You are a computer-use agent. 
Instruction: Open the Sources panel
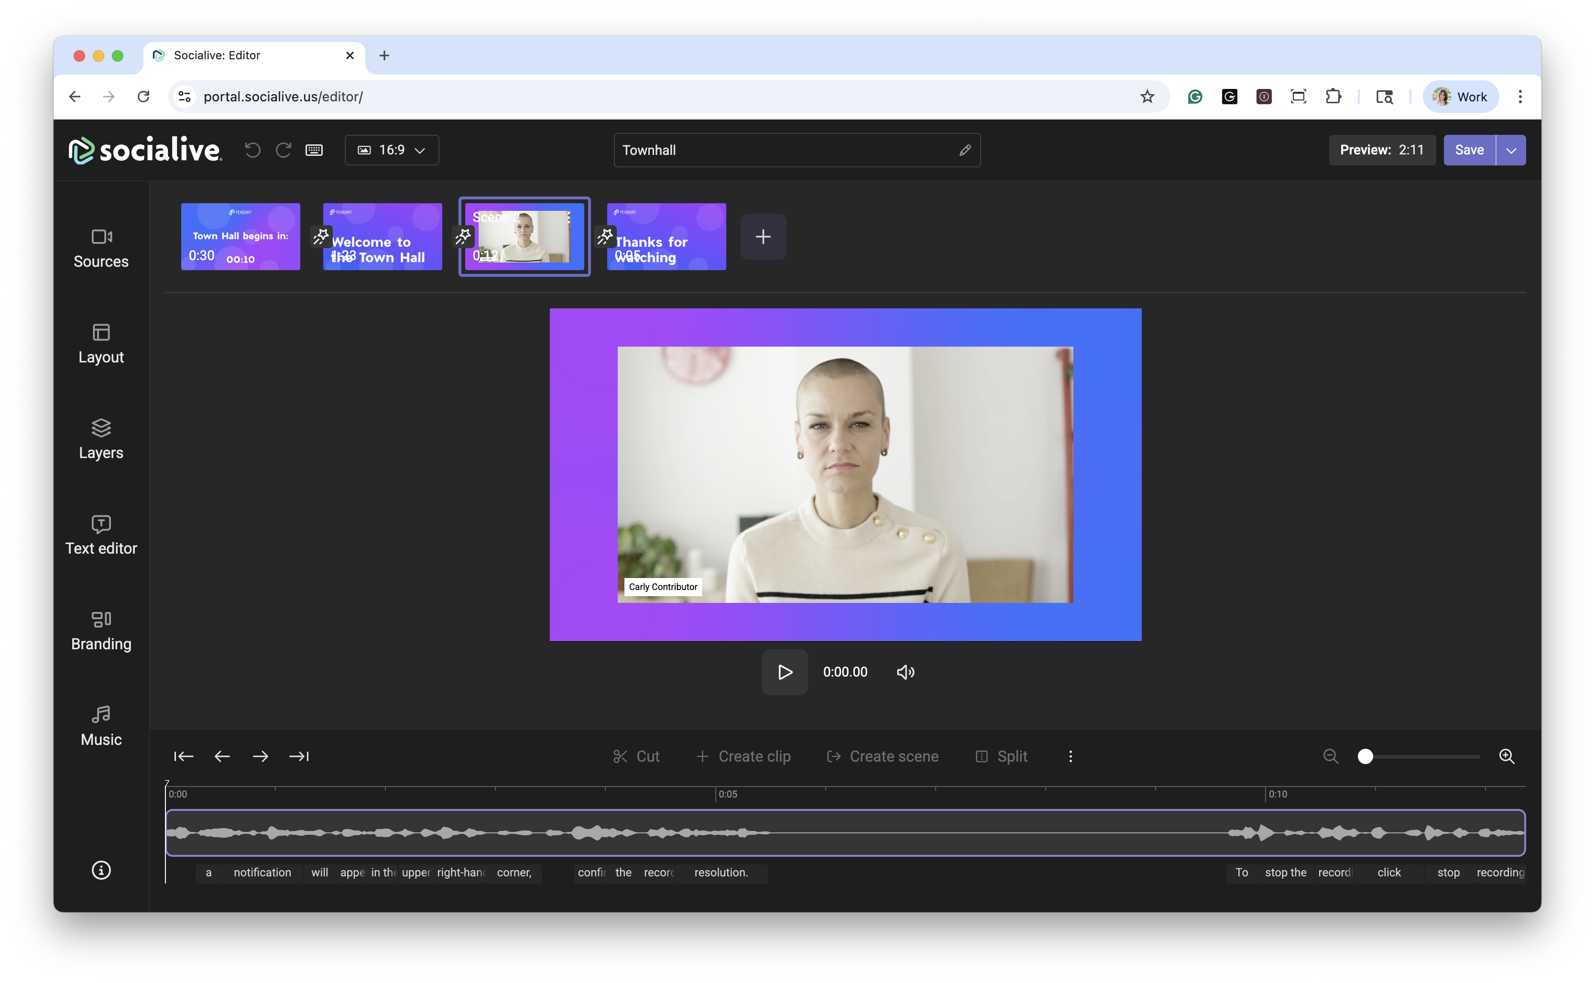pos(101,248)
